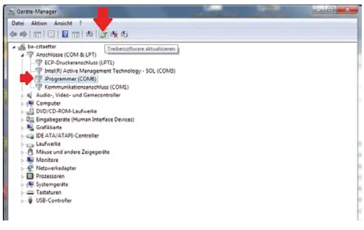
Task: Click the display adapter icon of Grafikkarte
Action: pyautogui.click(x=30, y=127)
